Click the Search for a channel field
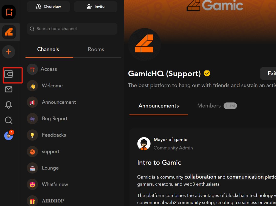Viewport: 276px width, 206px height. click(72, 29)
